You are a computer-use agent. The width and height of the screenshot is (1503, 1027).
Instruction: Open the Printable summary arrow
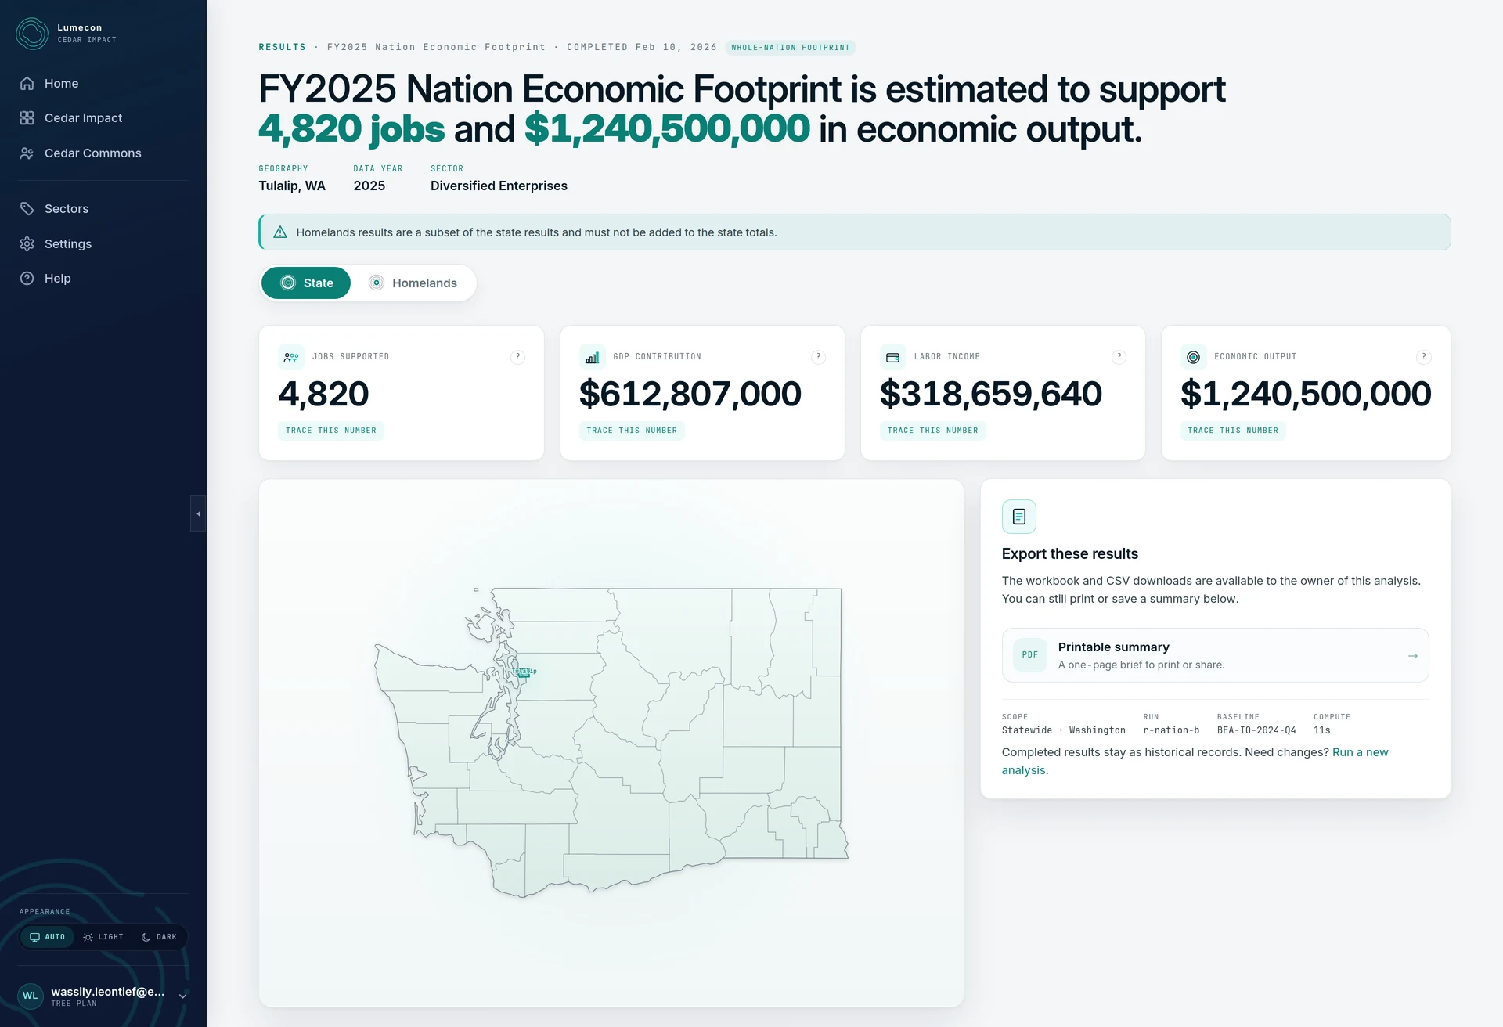[x=1413, y=656]
